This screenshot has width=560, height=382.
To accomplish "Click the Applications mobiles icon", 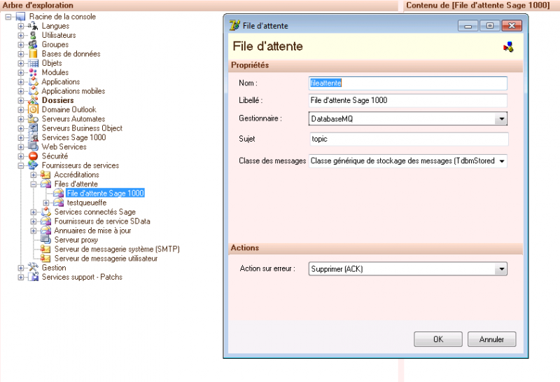I will point(33,91).
